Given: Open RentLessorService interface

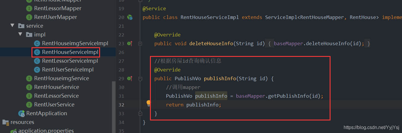Looking at the screenshot, I should (57, 96).
